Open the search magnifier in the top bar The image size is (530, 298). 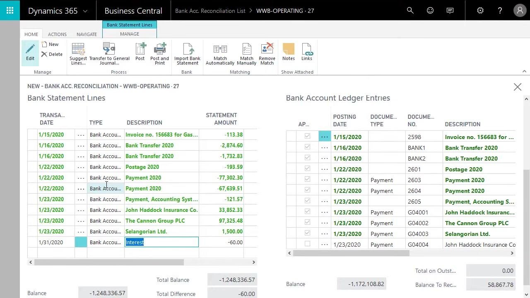point(410,10)
